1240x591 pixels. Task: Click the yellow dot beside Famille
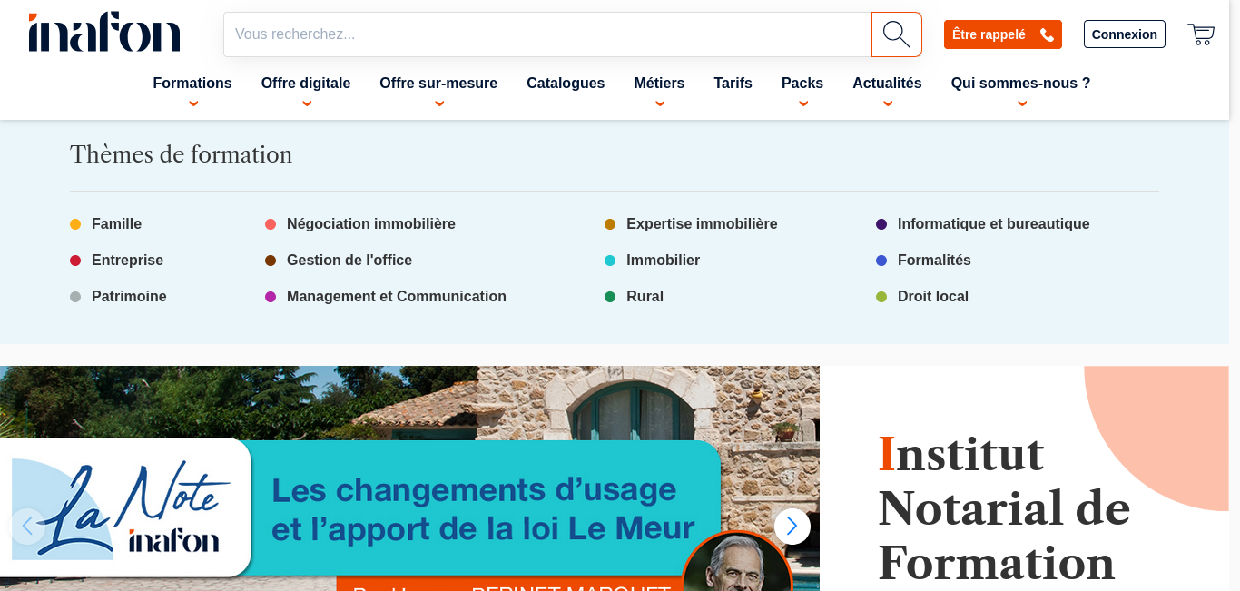click(x=75, y=224)
